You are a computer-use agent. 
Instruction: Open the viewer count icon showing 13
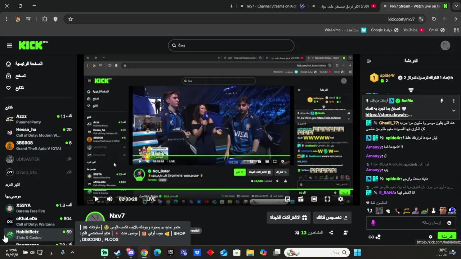point(297,233)
